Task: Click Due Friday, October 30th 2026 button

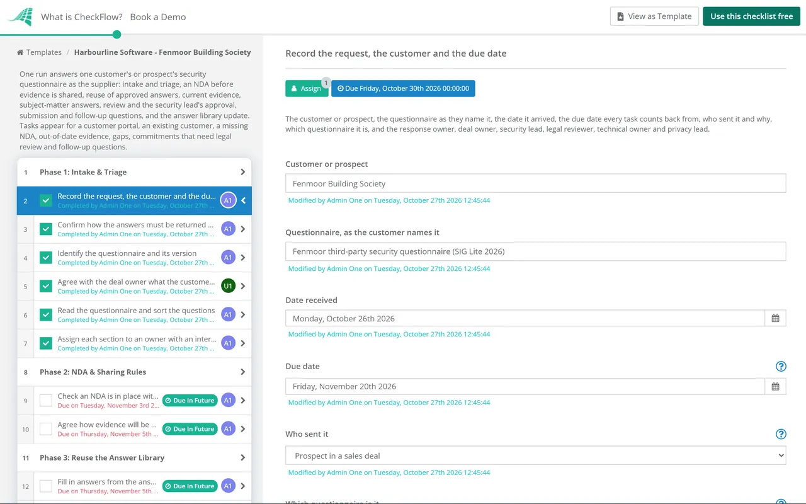Action: point(403,88)
